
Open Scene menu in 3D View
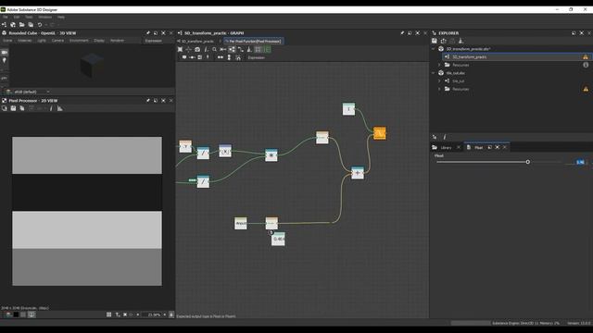tap(7, 41)
